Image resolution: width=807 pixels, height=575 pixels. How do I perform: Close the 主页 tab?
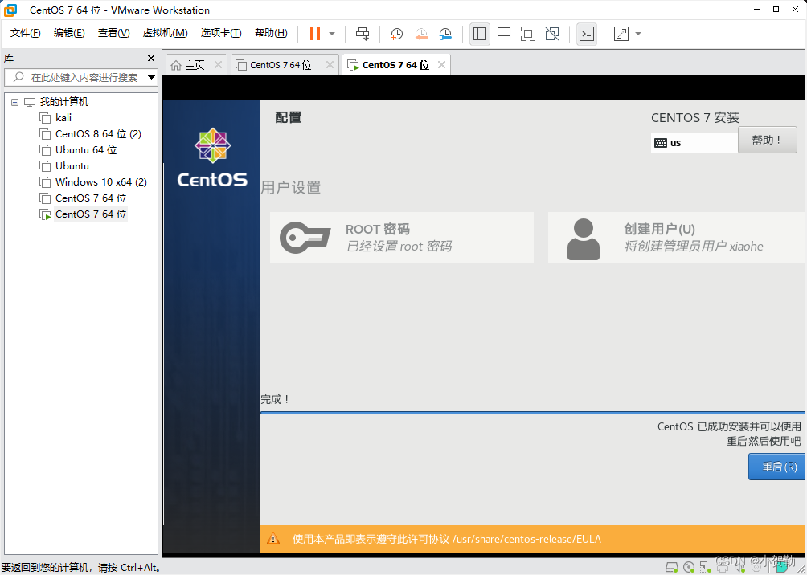point(218,65)
